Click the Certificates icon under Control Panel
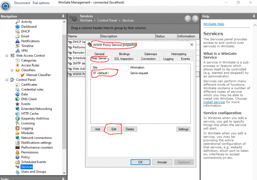 point(18,85)
